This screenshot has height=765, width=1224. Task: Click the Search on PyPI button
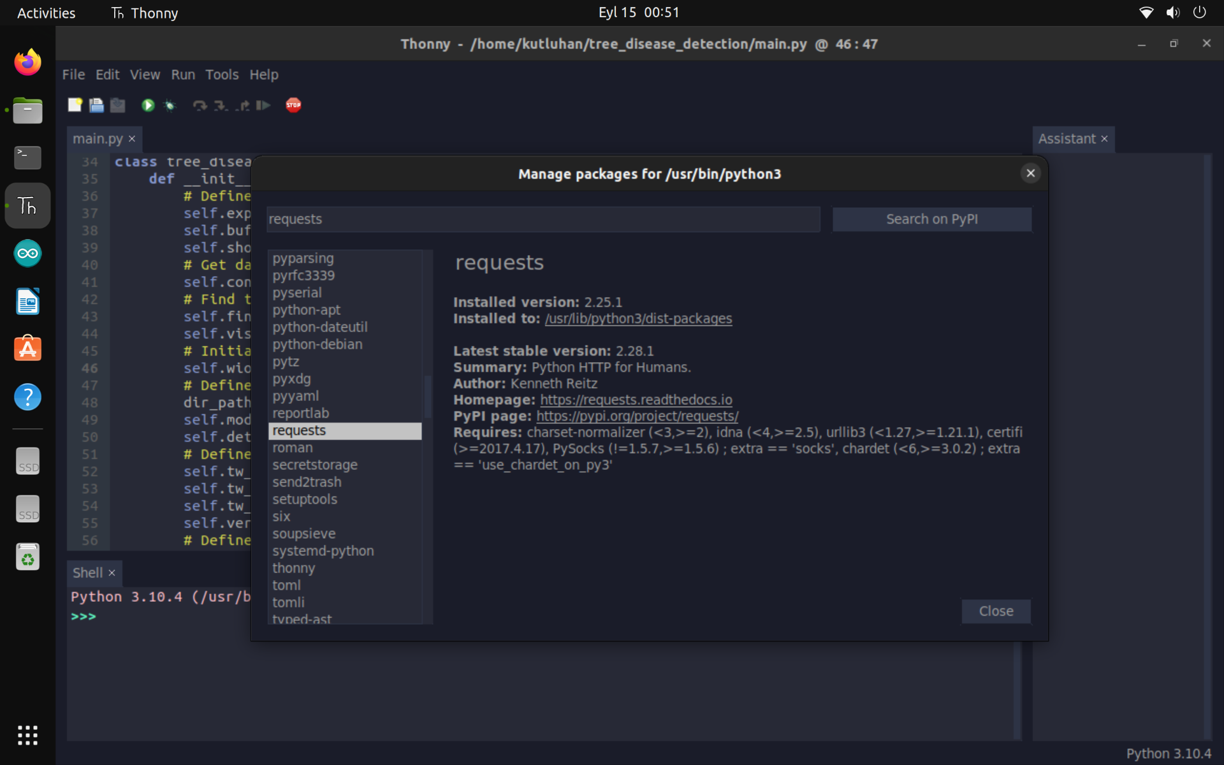pyautogui.click(x=931, y=219)
